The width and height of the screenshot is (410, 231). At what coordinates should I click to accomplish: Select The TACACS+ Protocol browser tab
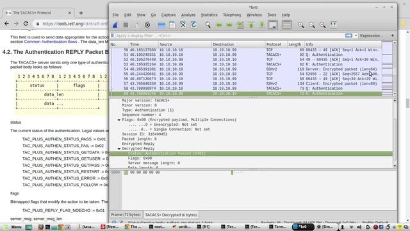38,13
